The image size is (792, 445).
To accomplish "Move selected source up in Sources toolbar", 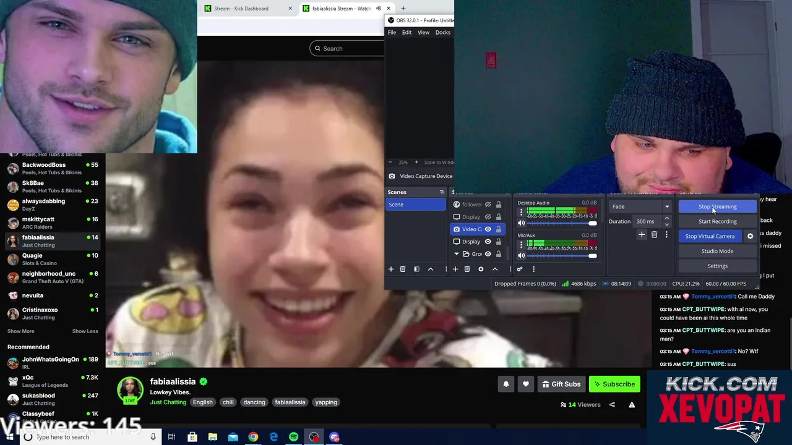I will pyautogui.click(x=495, y=269).
